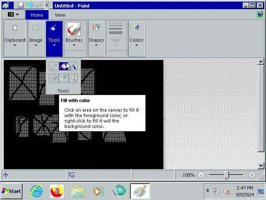The image size is (266, 200).
Task: Click the vertical scrollbar up arrow
Action: [x=261, y=62]
